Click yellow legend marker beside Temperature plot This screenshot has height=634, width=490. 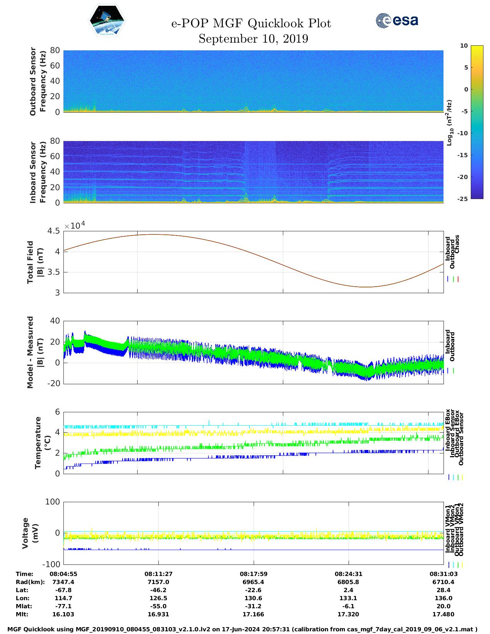[462, 477]
